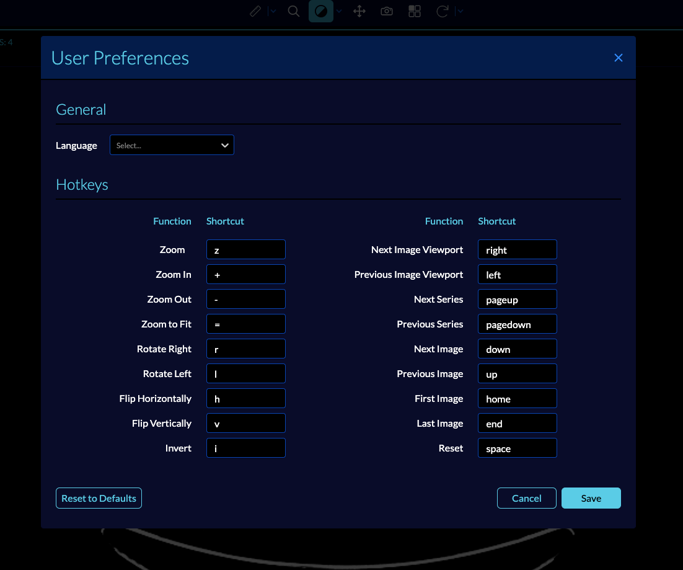Click Reset to Defaults

(x=99, y=497)
